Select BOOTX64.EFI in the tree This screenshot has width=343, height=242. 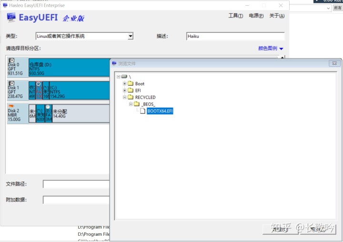click(x=160, y=111)
